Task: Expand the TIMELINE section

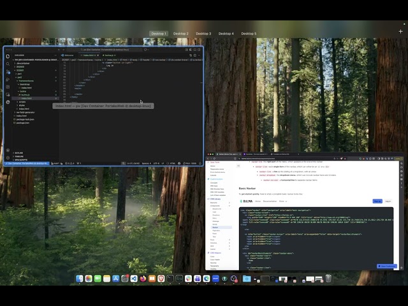Action: (x=19, y=156)
